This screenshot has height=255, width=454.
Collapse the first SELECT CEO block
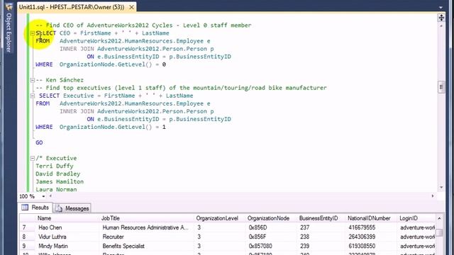click(x=33, y=33)
